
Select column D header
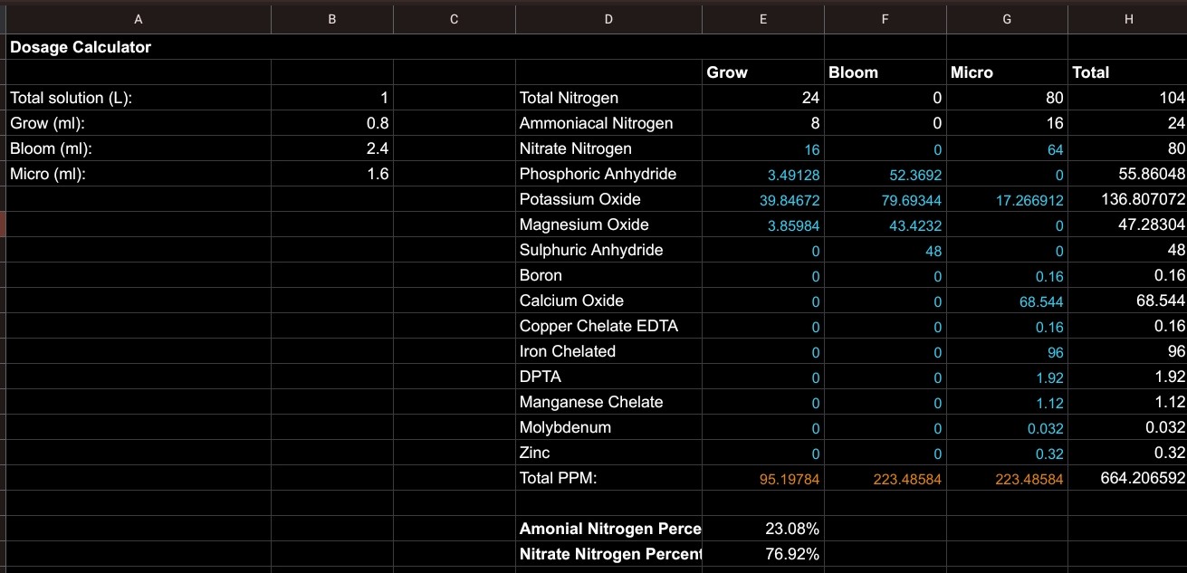click(608, 18)
